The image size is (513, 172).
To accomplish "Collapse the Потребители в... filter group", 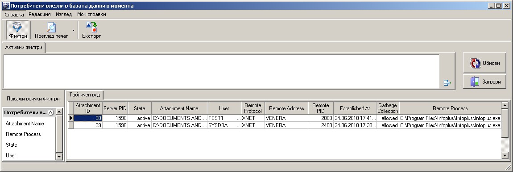I will [x=50, y=113].
